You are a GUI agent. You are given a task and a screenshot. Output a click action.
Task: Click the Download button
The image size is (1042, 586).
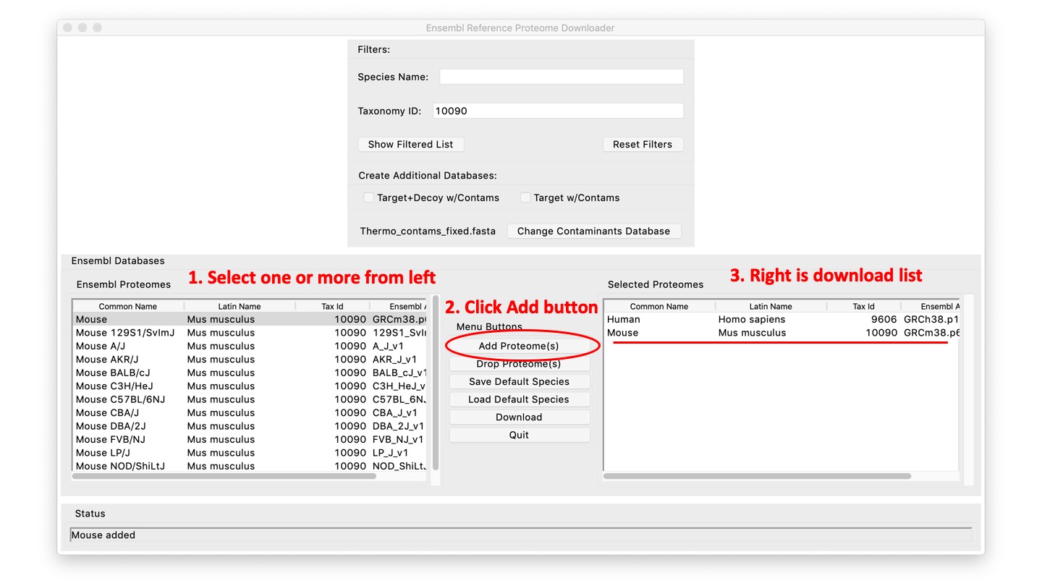click(x=519, y=417)
